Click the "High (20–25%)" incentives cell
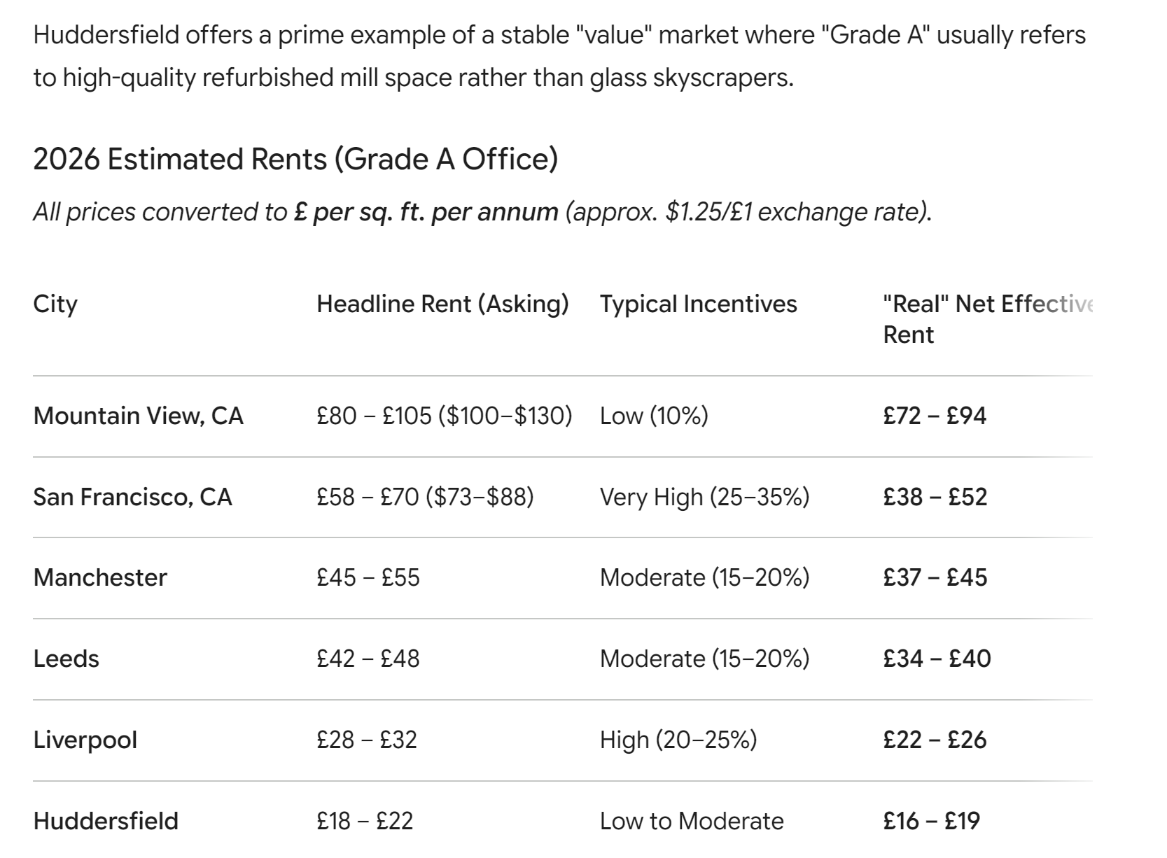The image size is (1167, 858). (678, 740)
